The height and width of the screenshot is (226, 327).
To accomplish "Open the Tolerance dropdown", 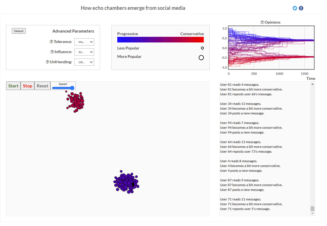I will pyautogui.click(x=84, y=42).
